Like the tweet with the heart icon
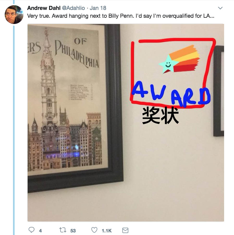 (94, 230)
